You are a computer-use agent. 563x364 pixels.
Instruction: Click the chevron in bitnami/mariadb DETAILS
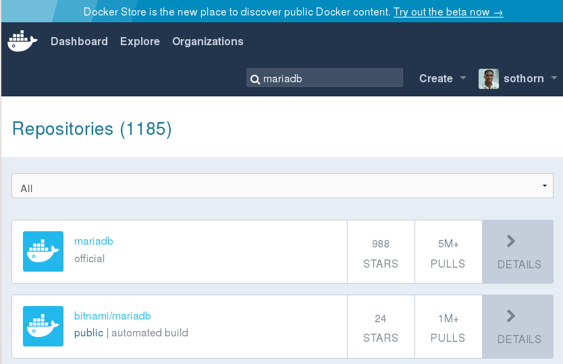pyautogui.click(x=511, y=315)
